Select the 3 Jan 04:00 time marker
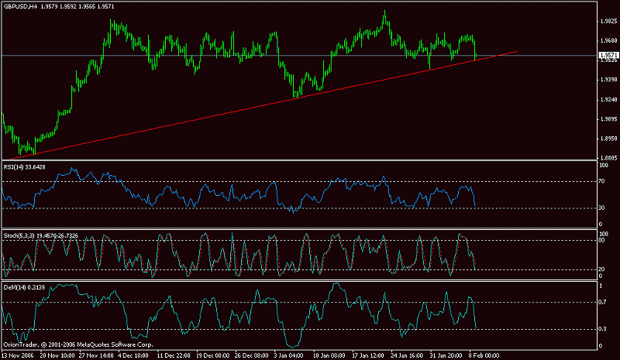Screen dimensions: 620x360 click(289, 355)
